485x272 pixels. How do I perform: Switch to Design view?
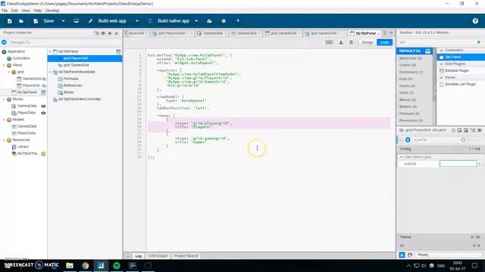tap(367, 42)
